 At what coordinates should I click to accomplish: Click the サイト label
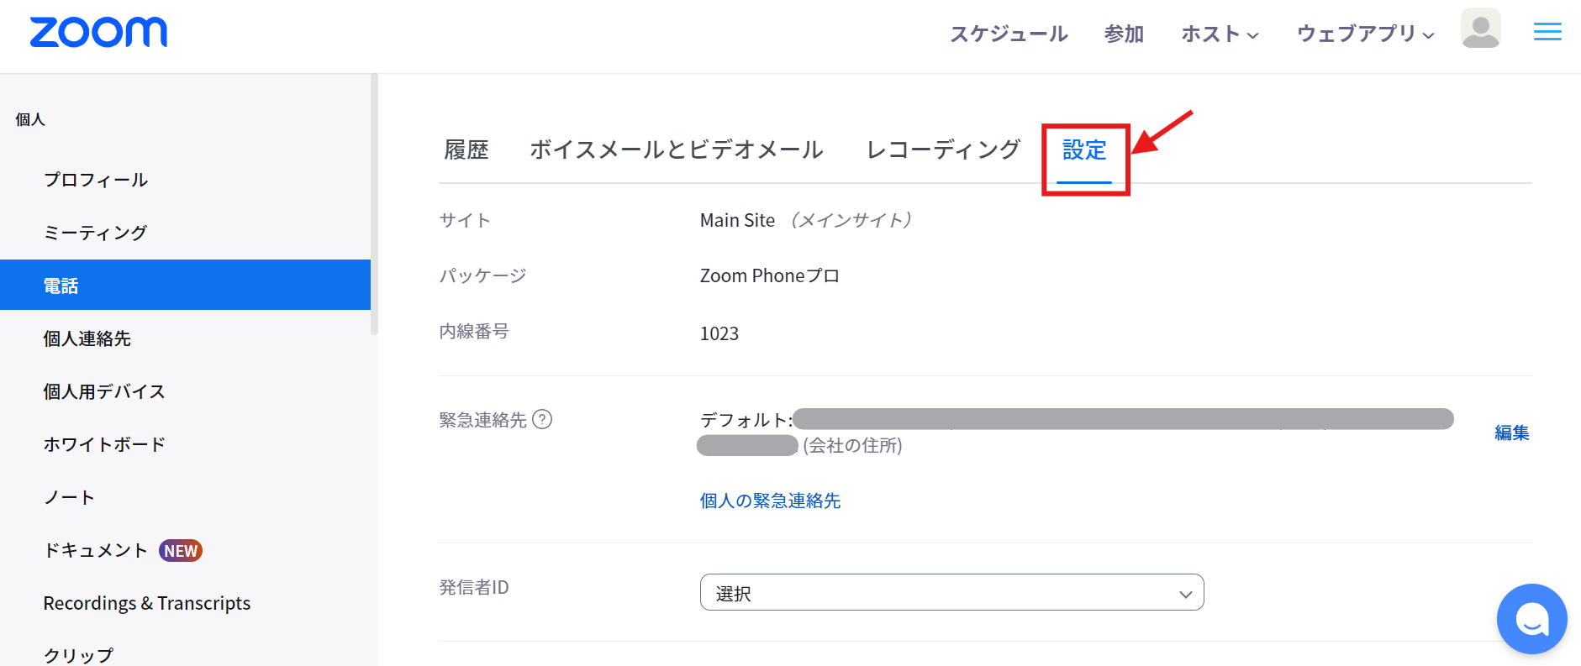tap(465, 220)
